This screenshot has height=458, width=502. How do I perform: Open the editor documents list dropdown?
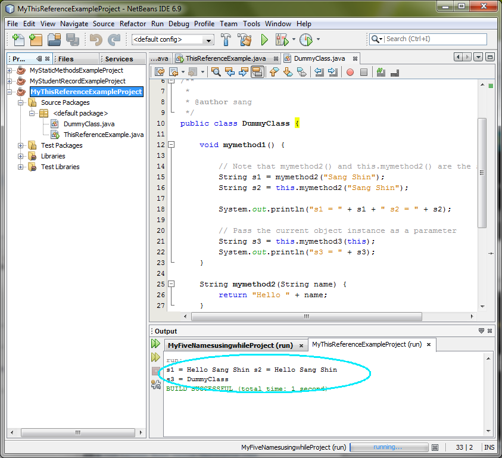point(478,57)
